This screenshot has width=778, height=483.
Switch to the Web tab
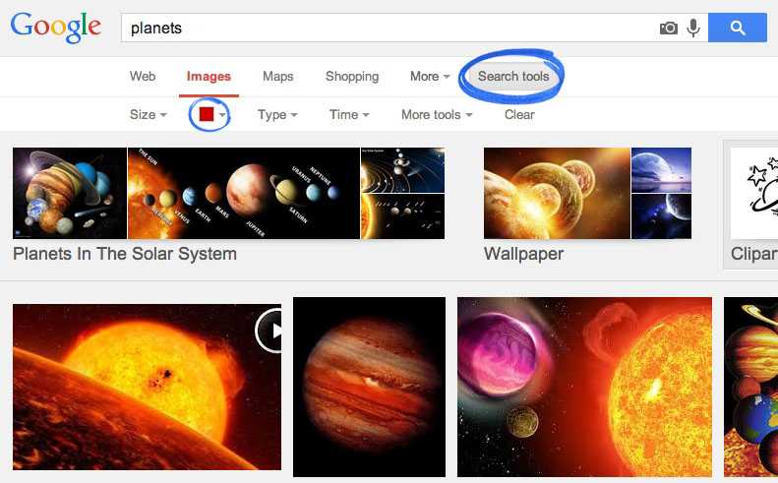[143, 77]
